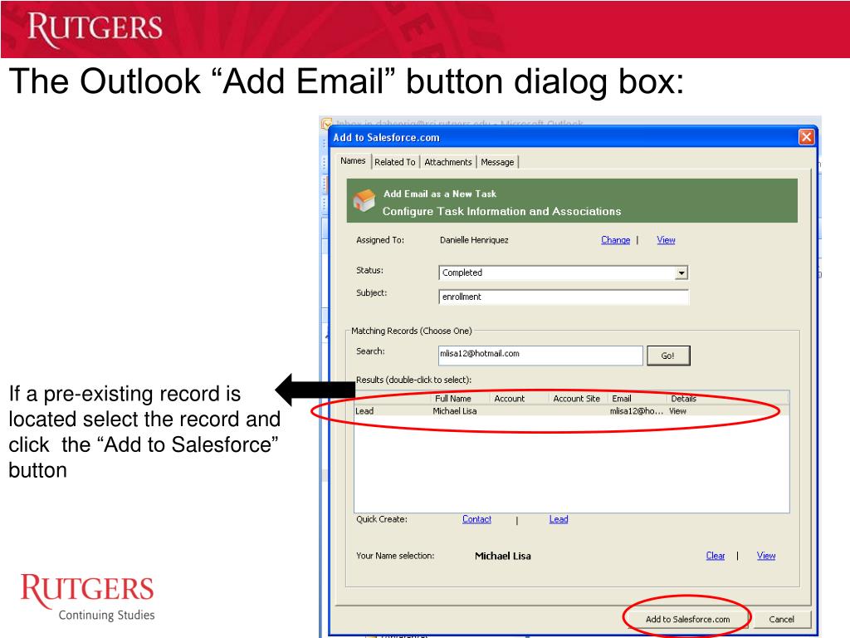
Task: Click Clear next to Name selection
Action: coord(715,556)
